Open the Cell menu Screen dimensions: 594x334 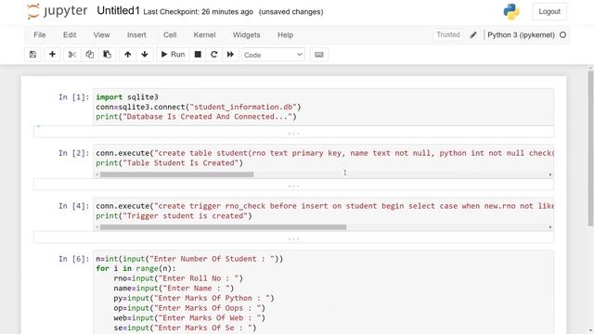[170, 35]
